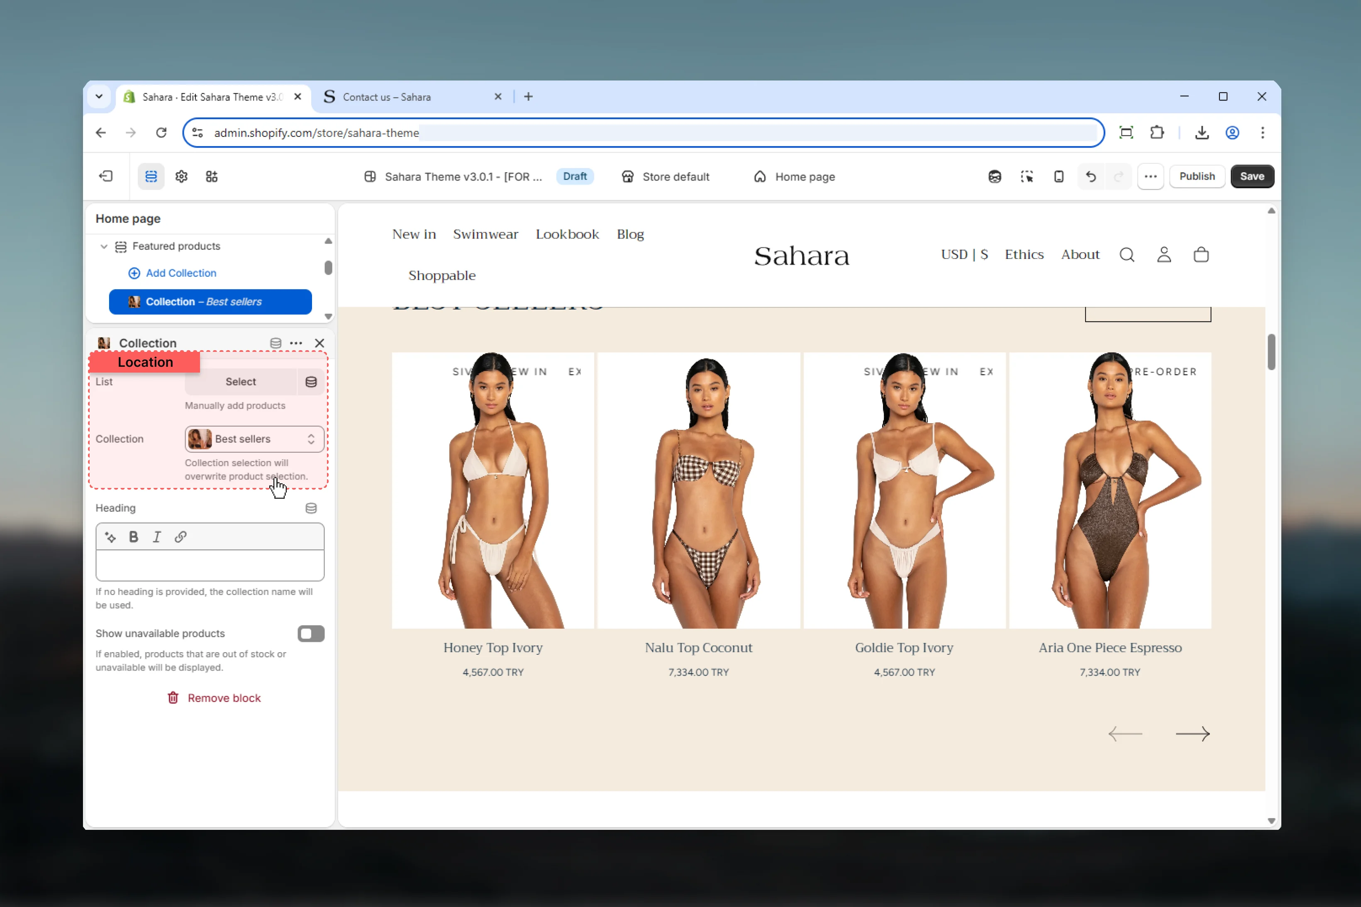
Task: Reload the current page
Action: point(161,132)
